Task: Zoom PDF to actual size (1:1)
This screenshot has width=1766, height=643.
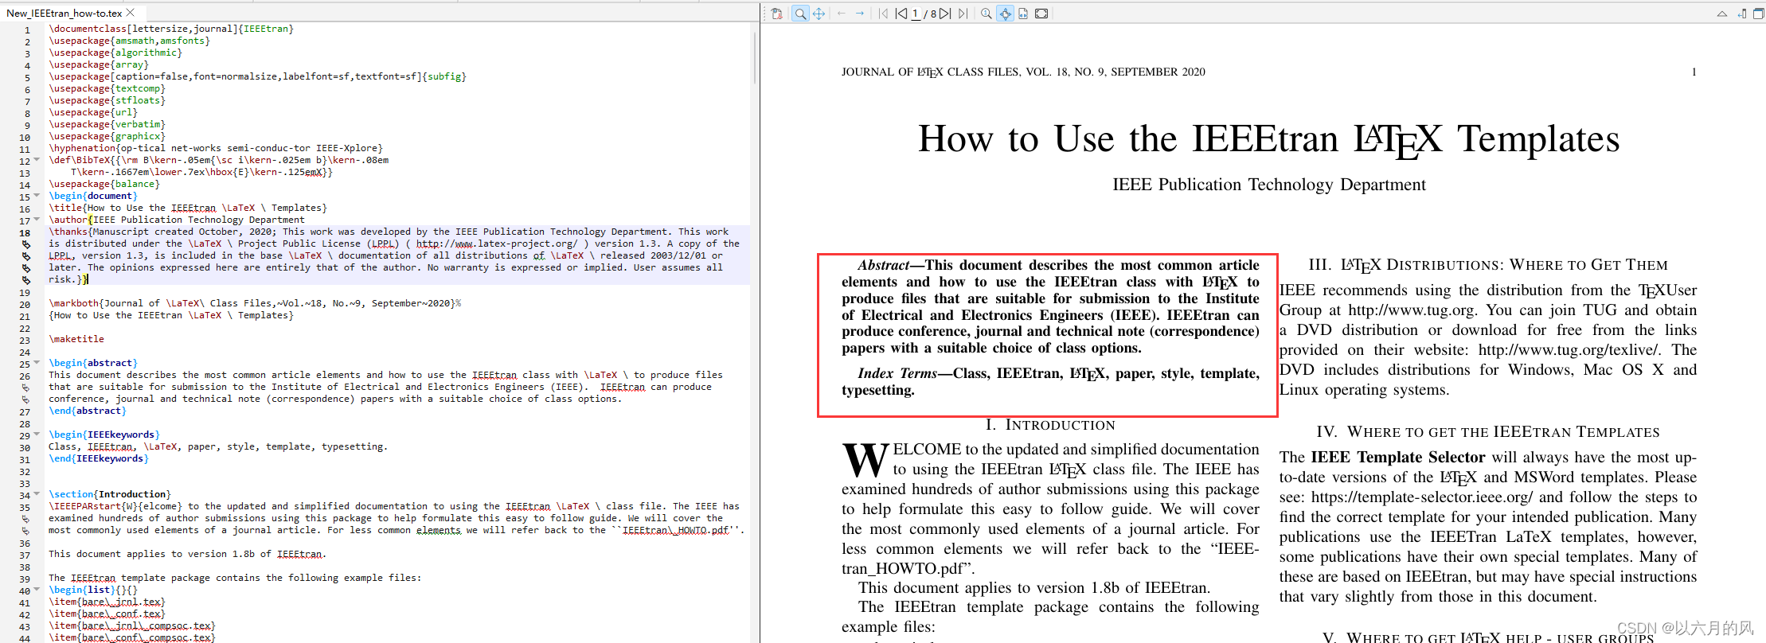Action: point(987,14)
